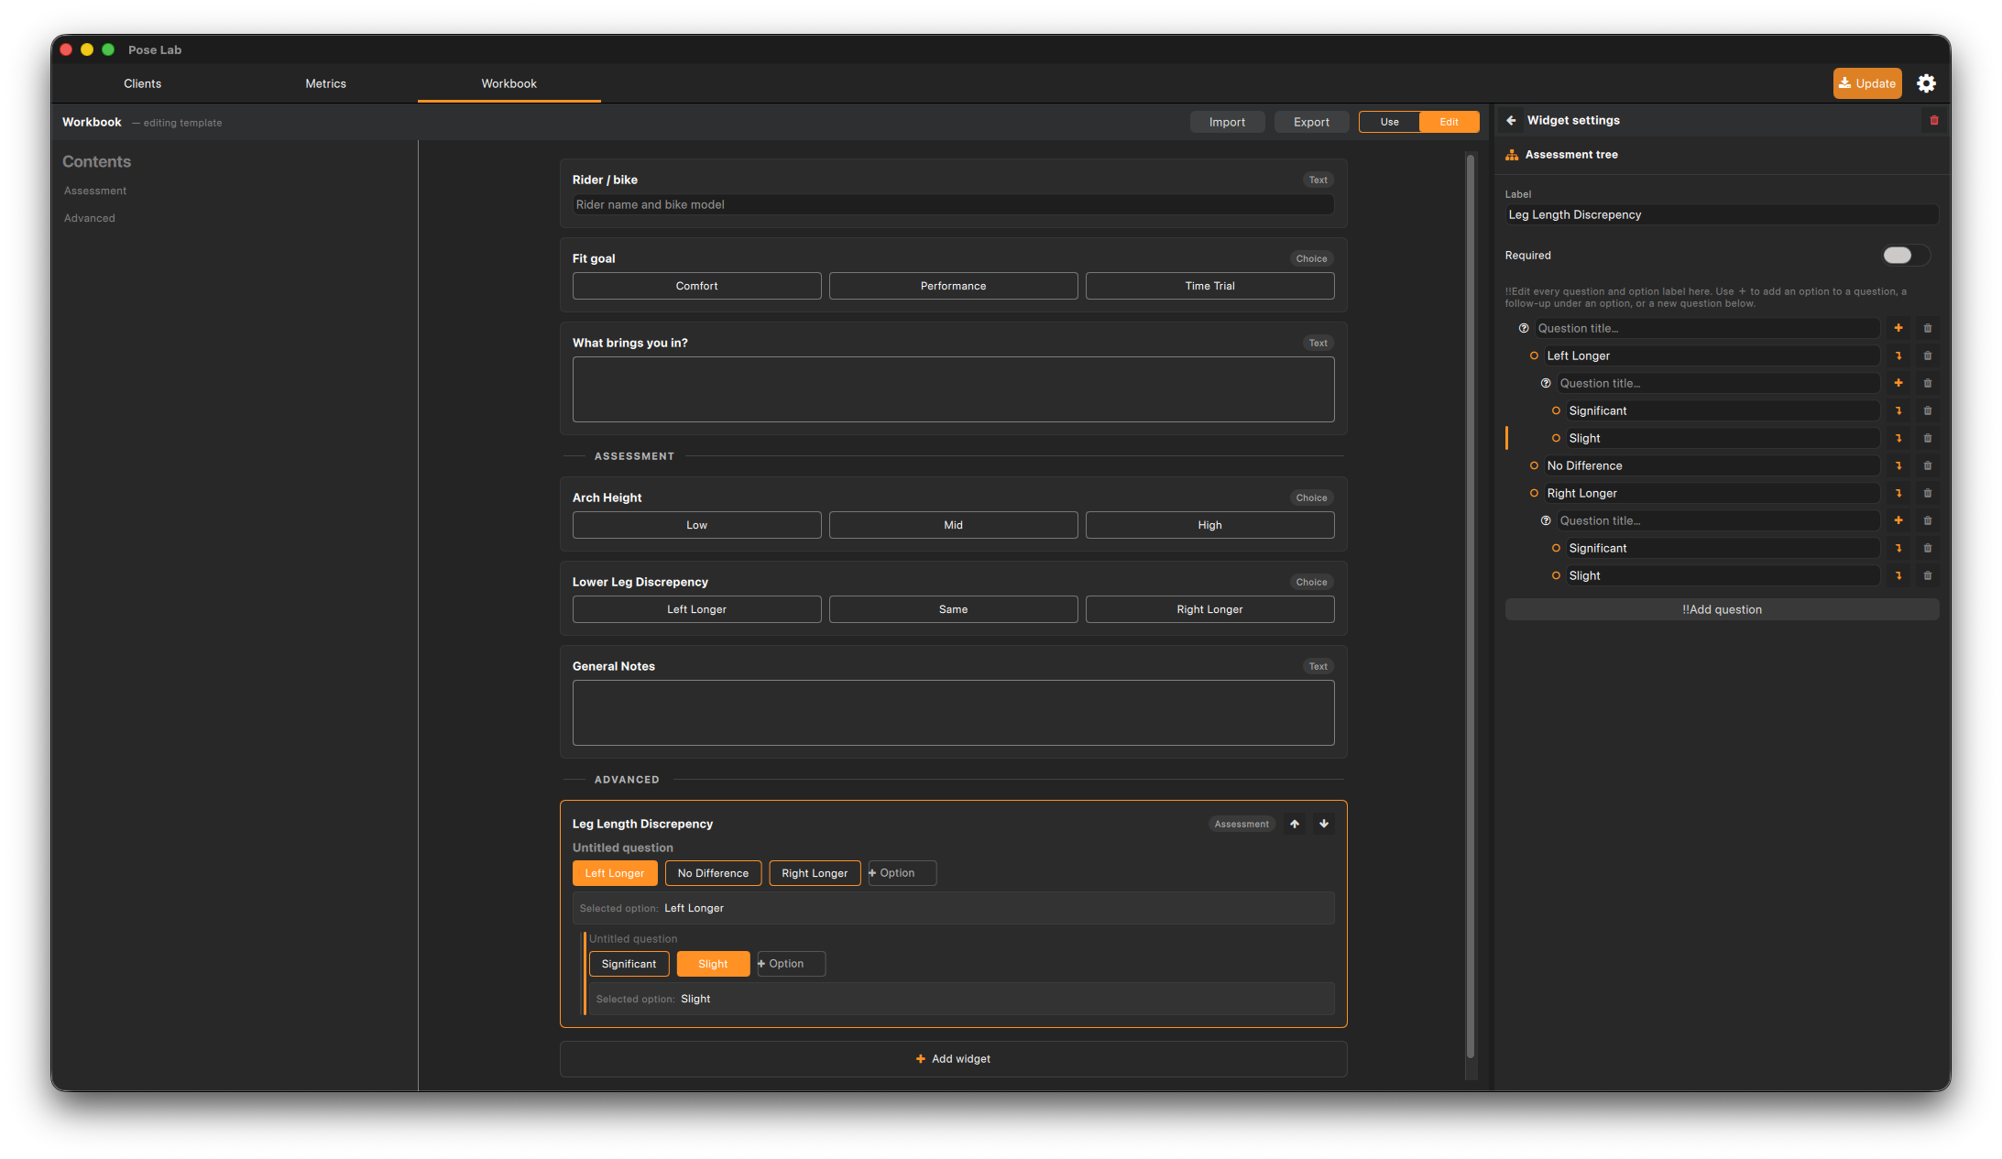The height and width of the screenshot is (1159, 2002).
Task: Select Significant in the Leg Length widget preview
Action: (x=629, y=964)
